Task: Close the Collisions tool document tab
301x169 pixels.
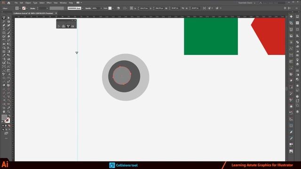Action: tap(56, 13)
